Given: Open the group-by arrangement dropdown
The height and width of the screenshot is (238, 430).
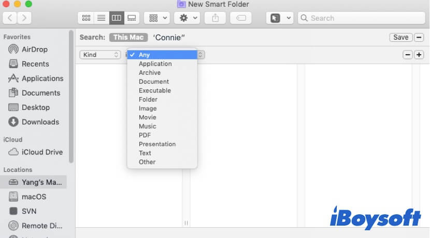Looking at the screenshot, I should (x=156, y=18).
